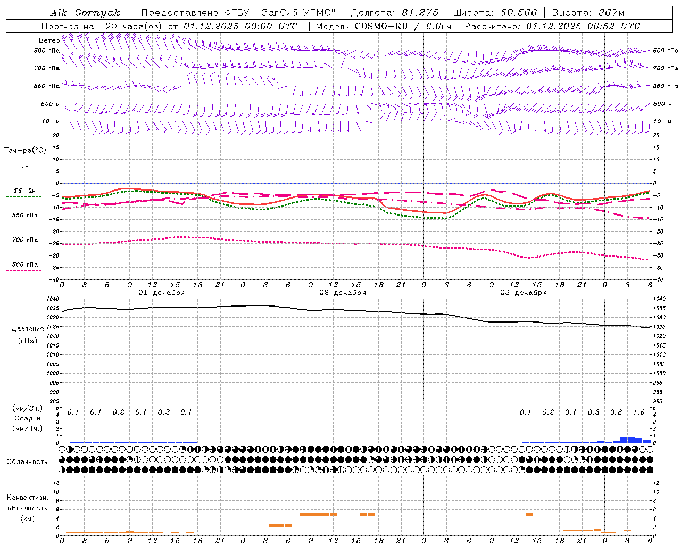Image resolution: width=681 pixels, height=545 pixels.
Task: Click the '01 декабря' date label
Action: pyautogui.click(x=162, y=293)
